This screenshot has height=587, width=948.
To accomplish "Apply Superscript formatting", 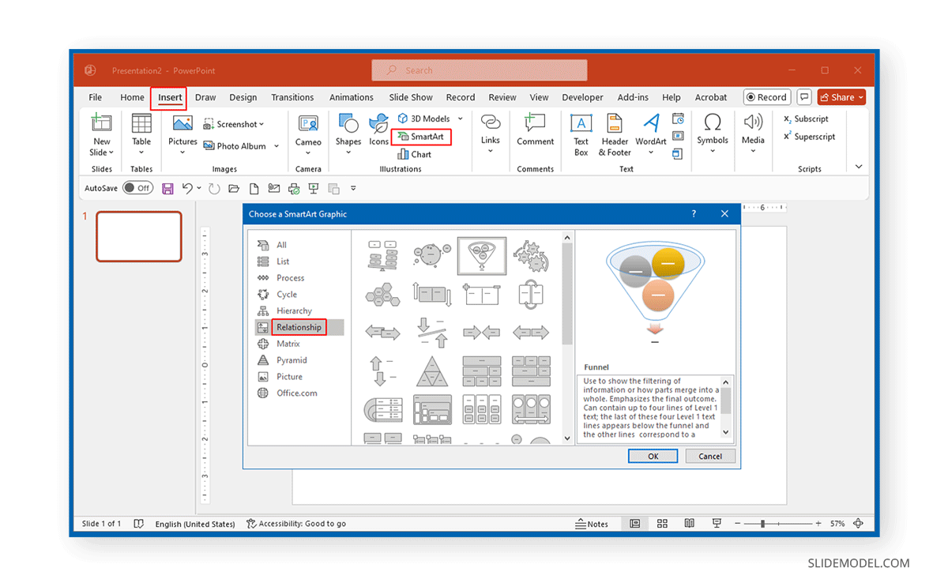I will (809, 137).
